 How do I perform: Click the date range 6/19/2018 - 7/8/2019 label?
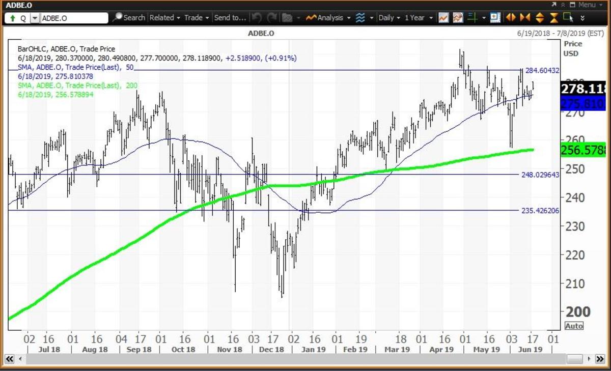(560, 34)
